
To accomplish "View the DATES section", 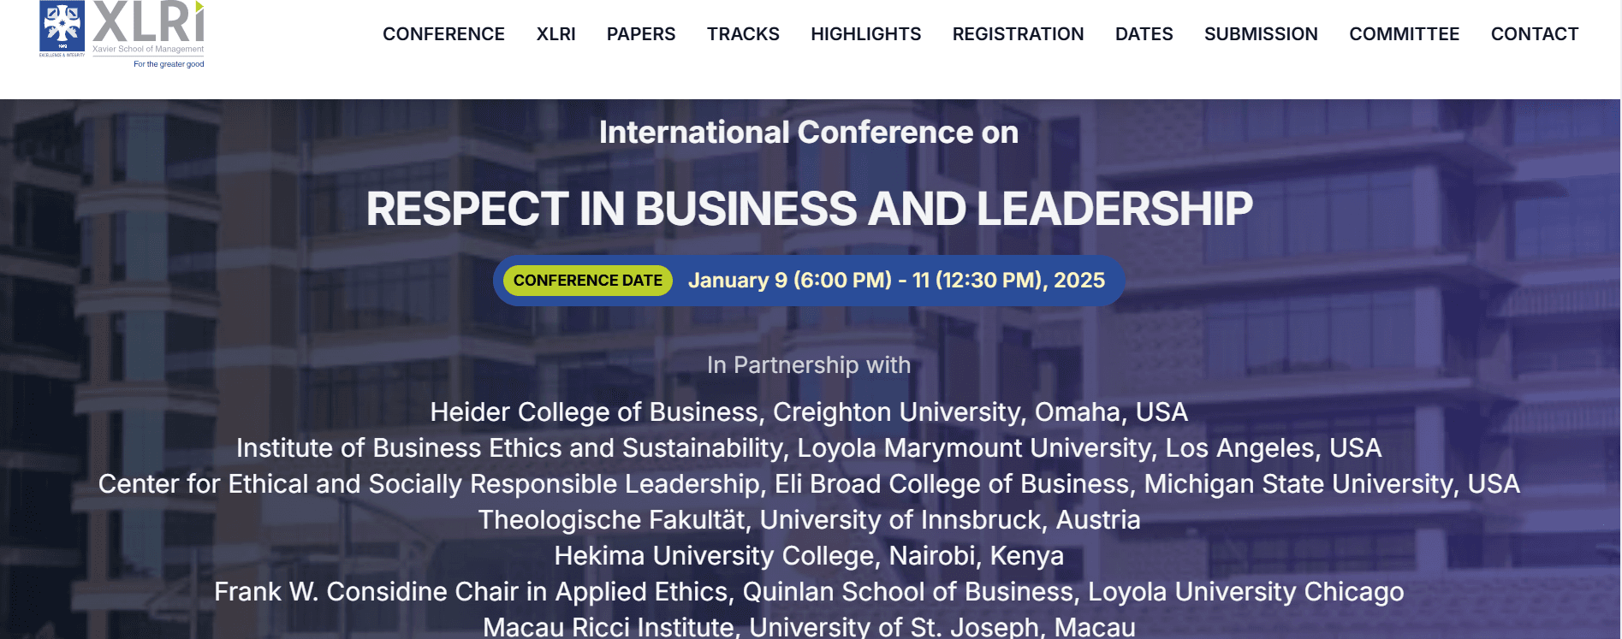I will coord(1144,34).
